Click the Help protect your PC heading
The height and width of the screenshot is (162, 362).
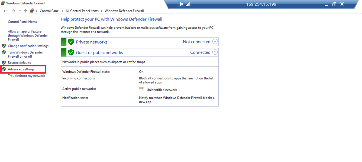[111, 19]
